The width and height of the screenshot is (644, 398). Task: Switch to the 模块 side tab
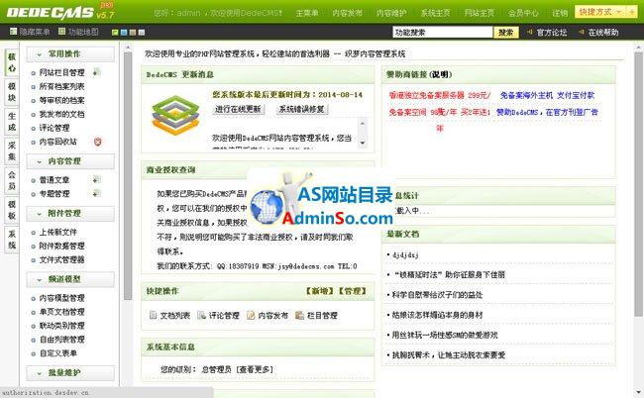tap(12, 91)
